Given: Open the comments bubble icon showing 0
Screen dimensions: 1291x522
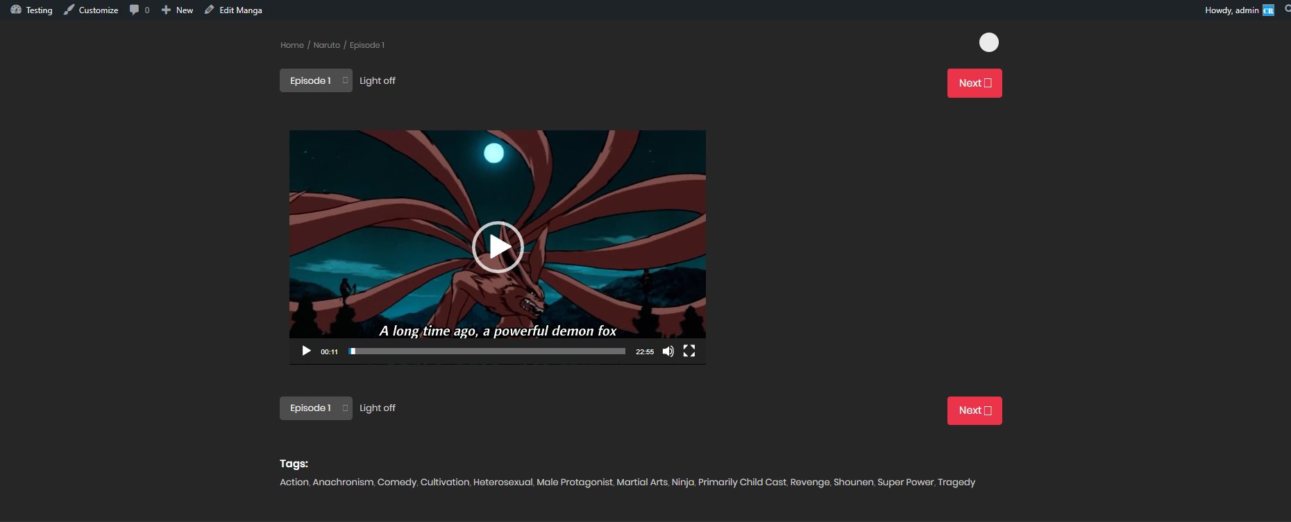Looking at the screenshot, I should coord(140,10).
